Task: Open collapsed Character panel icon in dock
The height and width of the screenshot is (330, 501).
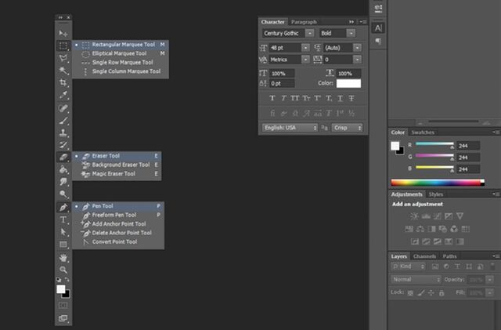Action: click(378, 28)
